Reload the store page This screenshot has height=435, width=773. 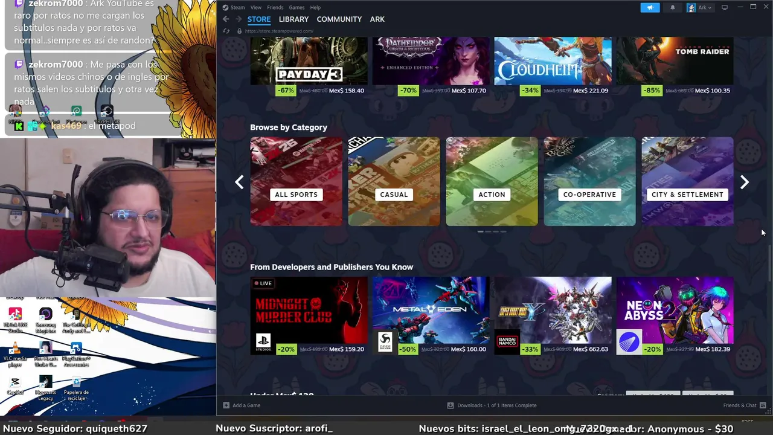(226, 31)
